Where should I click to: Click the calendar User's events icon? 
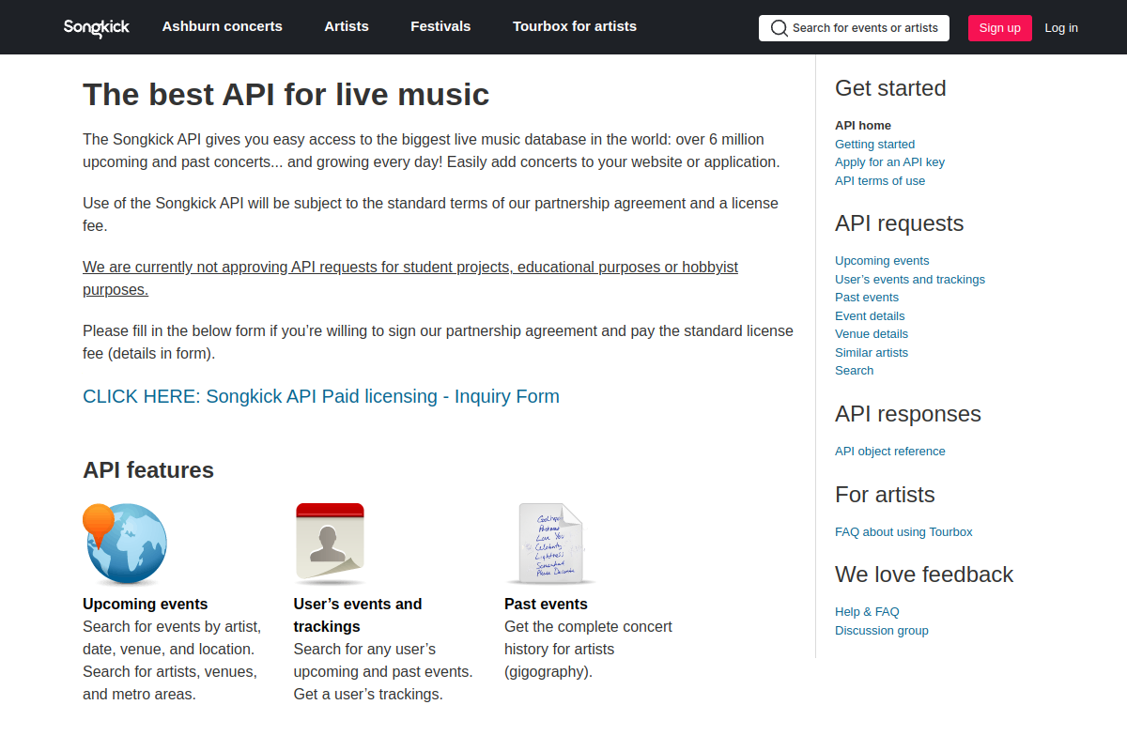tap(330, 544)
